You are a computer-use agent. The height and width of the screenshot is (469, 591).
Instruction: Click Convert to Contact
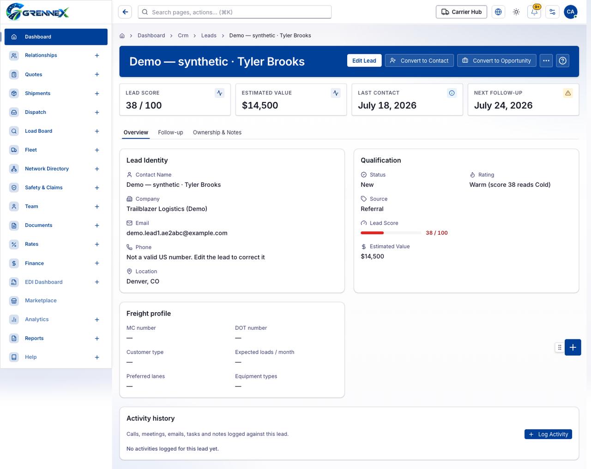(419, 60)
